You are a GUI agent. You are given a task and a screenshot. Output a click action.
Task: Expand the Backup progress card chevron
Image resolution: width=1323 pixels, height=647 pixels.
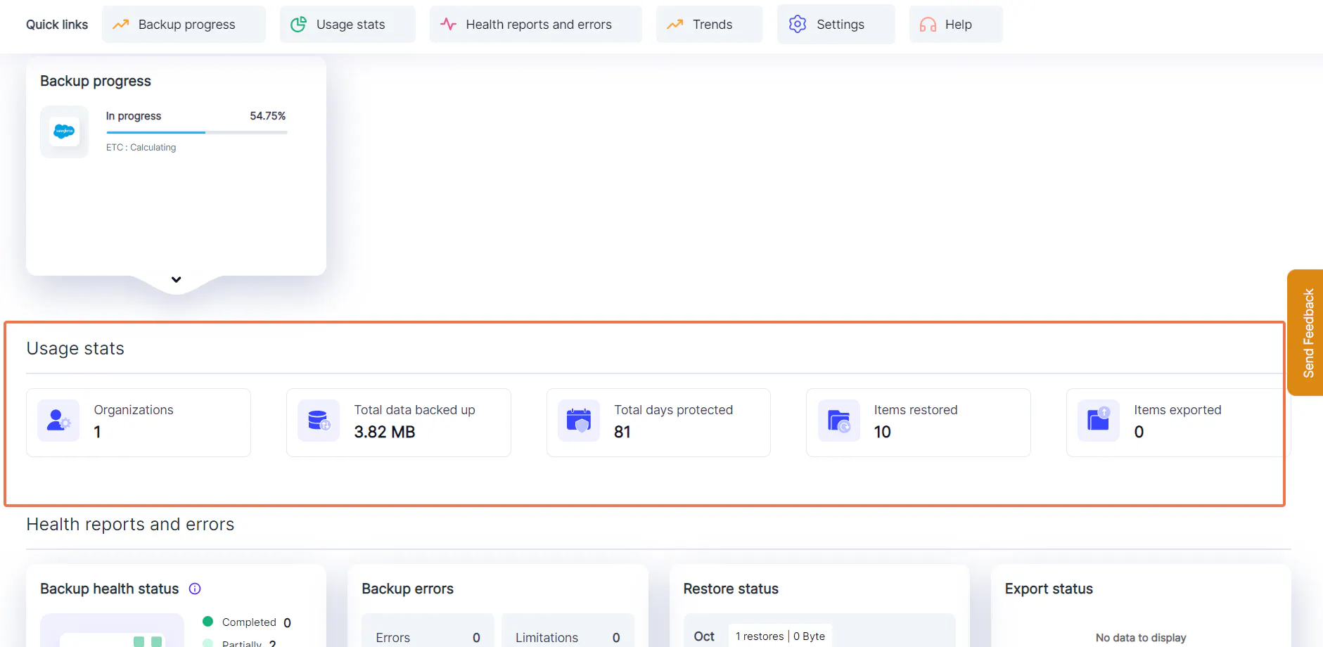[177, 279]
